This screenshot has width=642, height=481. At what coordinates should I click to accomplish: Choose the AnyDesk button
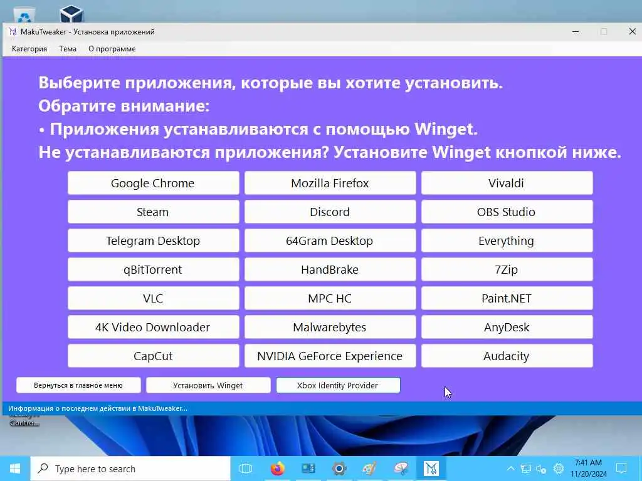(507, 327)
